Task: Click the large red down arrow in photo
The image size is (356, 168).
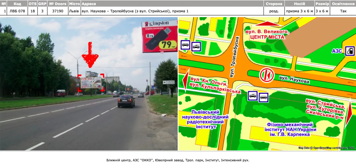Action: click(90, 55)
